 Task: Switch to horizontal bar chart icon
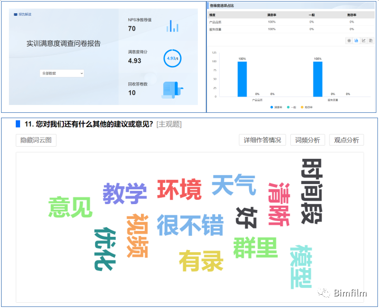[371, 41]
